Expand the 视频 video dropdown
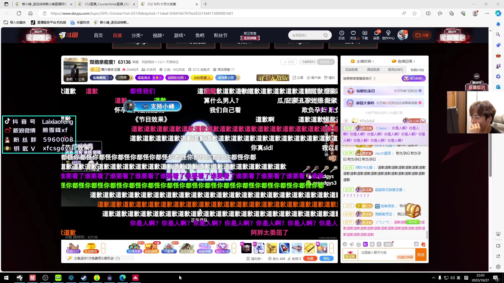 [158, 35]
